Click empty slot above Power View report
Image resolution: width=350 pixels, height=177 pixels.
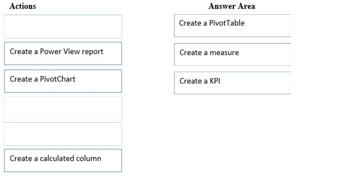pyautogui.click(x=63, y=27)
